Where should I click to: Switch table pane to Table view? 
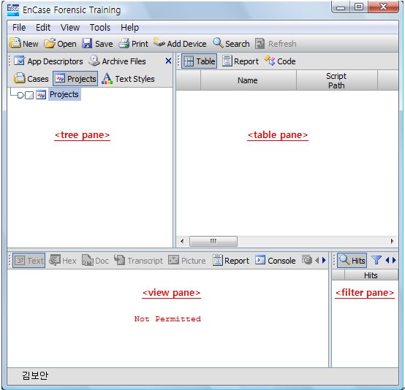(199, 61)
